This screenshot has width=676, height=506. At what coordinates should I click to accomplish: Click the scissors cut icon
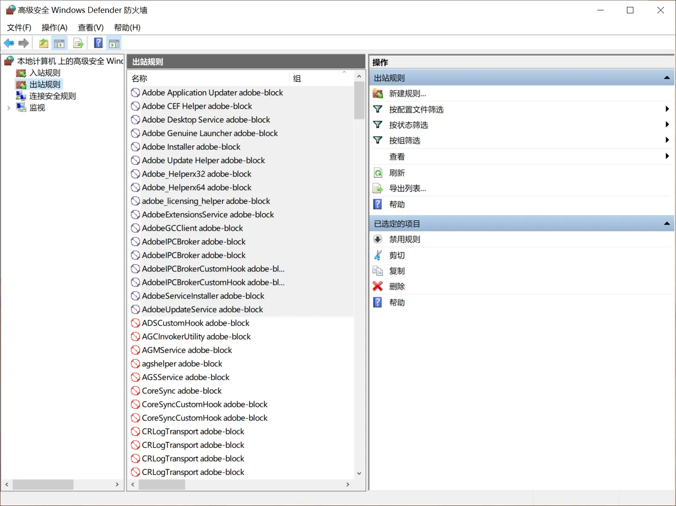378,255
